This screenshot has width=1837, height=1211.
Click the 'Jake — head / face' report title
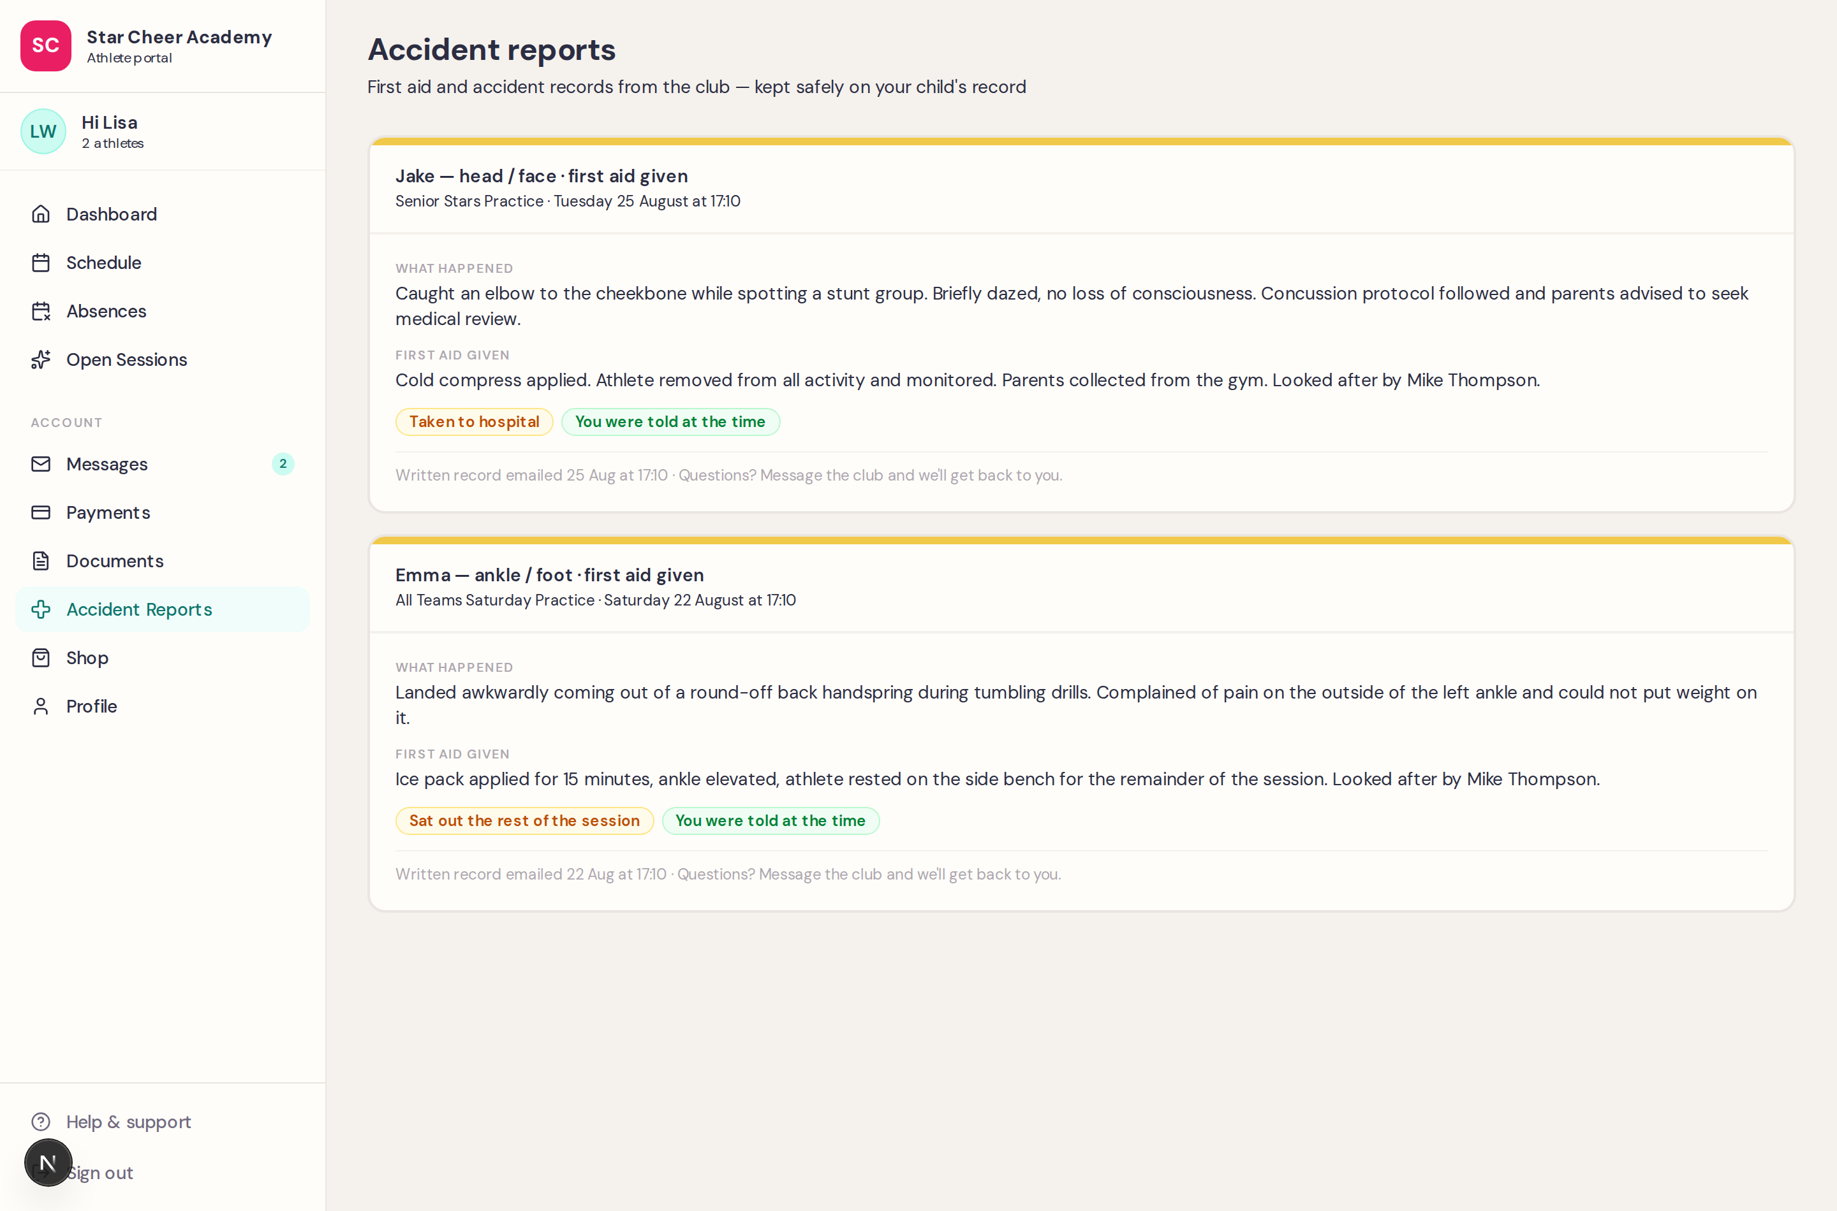541,176
